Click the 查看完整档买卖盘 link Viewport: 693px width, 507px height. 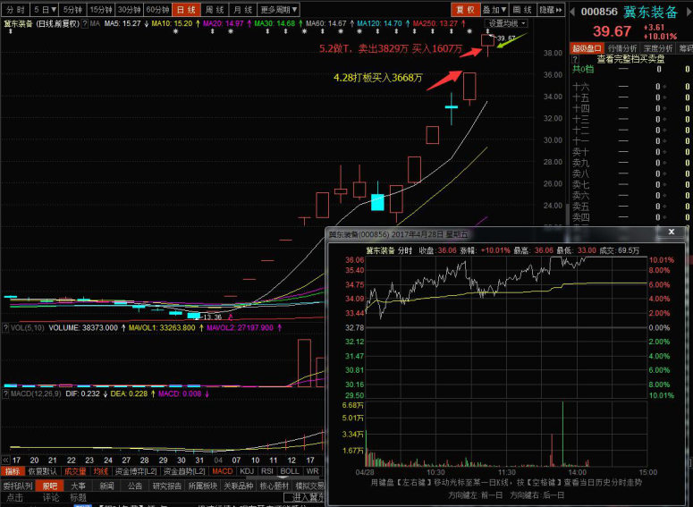pos(631,58)
